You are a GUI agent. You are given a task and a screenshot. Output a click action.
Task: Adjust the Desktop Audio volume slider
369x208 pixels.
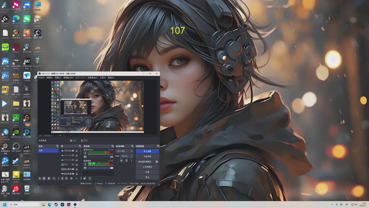point(100,168)
